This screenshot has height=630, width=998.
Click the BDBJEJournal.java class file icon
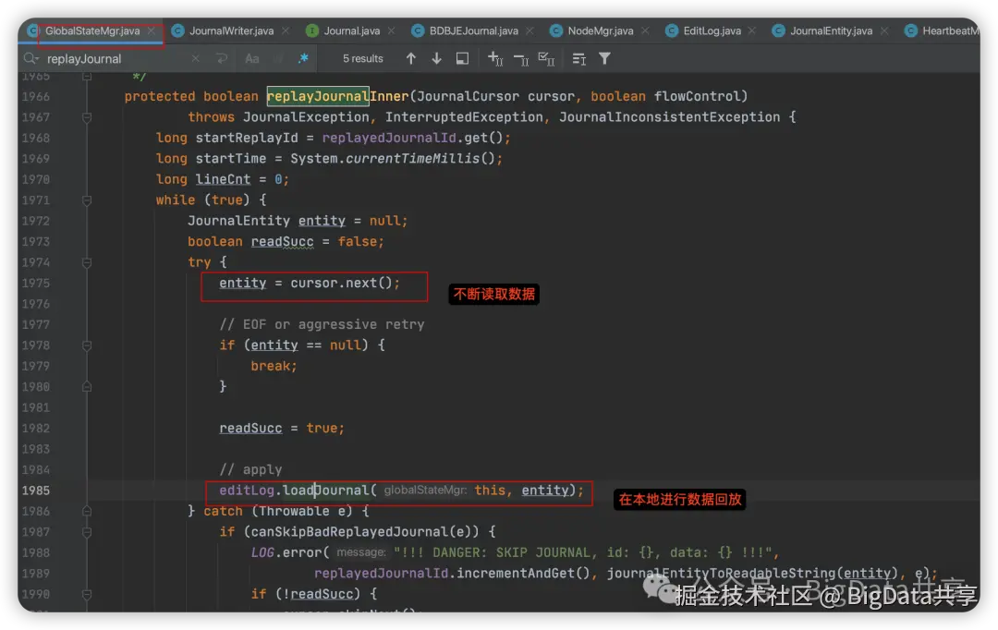[x=418, y=30]
